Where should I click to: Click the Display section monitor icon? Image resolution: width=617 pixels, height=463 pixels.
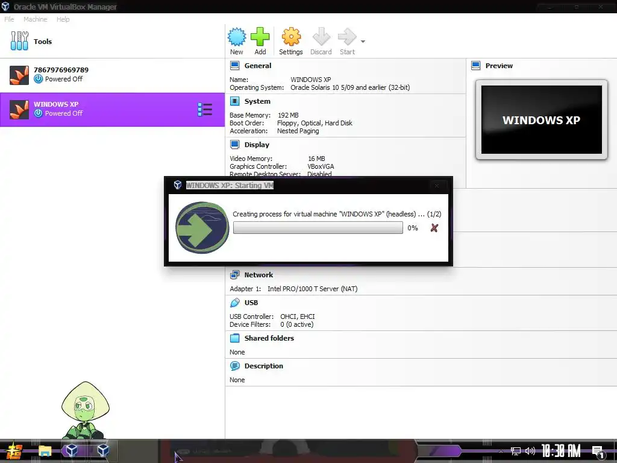[234, 145]
